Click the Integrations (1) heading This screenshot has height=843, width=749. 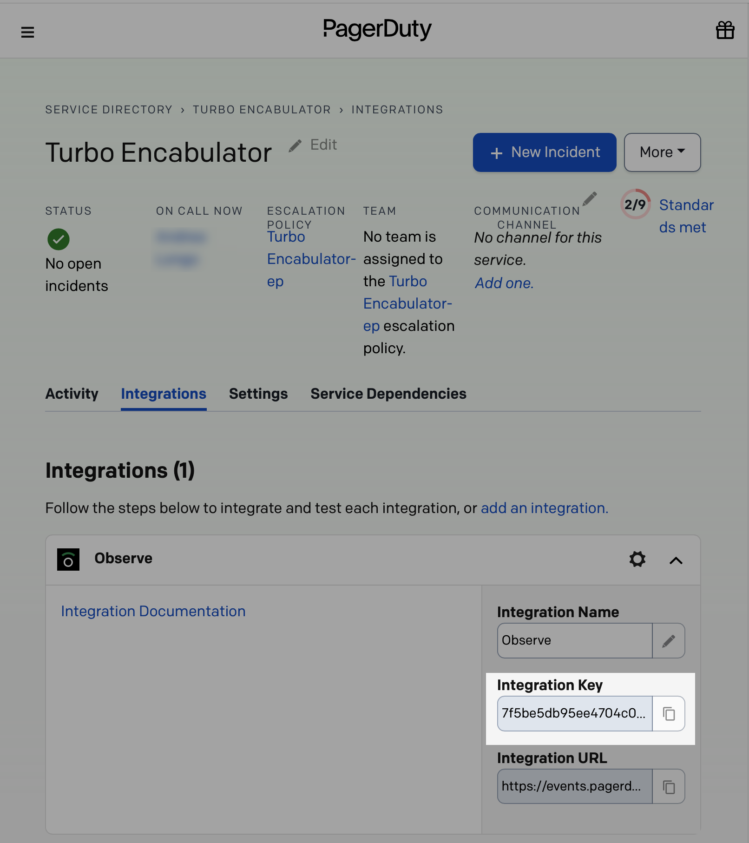click(x=120, y=471)
